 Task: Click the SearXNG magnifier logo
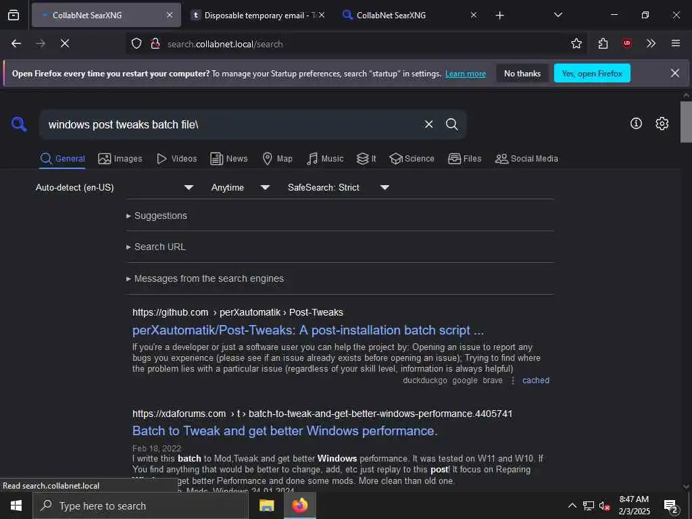pyautogui.click(x=19, y=124)
